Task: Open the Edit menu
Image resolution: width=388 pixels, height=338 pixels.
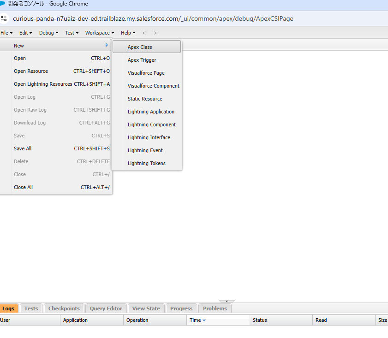Action: tap(25, 33)
